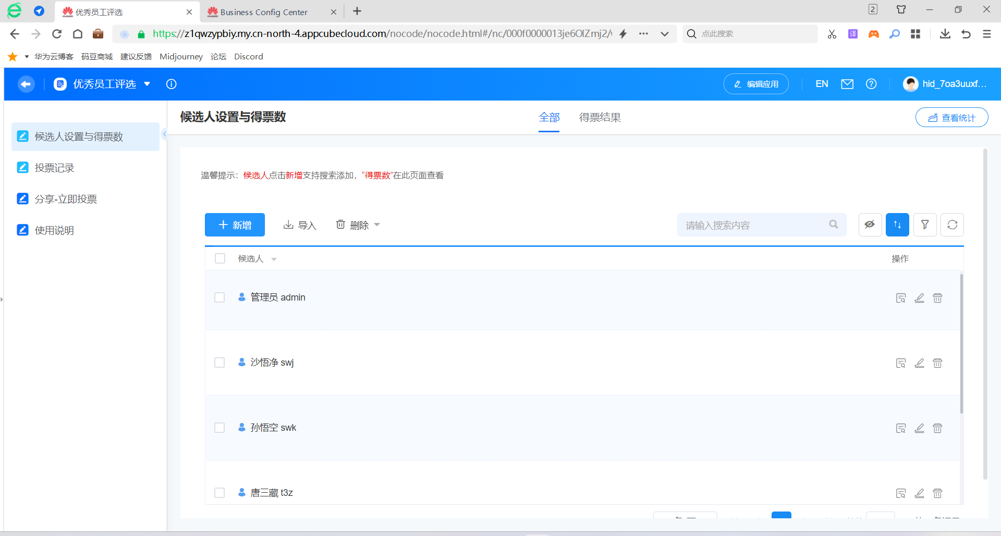
Task: Refresh the candidate list
Action: click(953, 225)
